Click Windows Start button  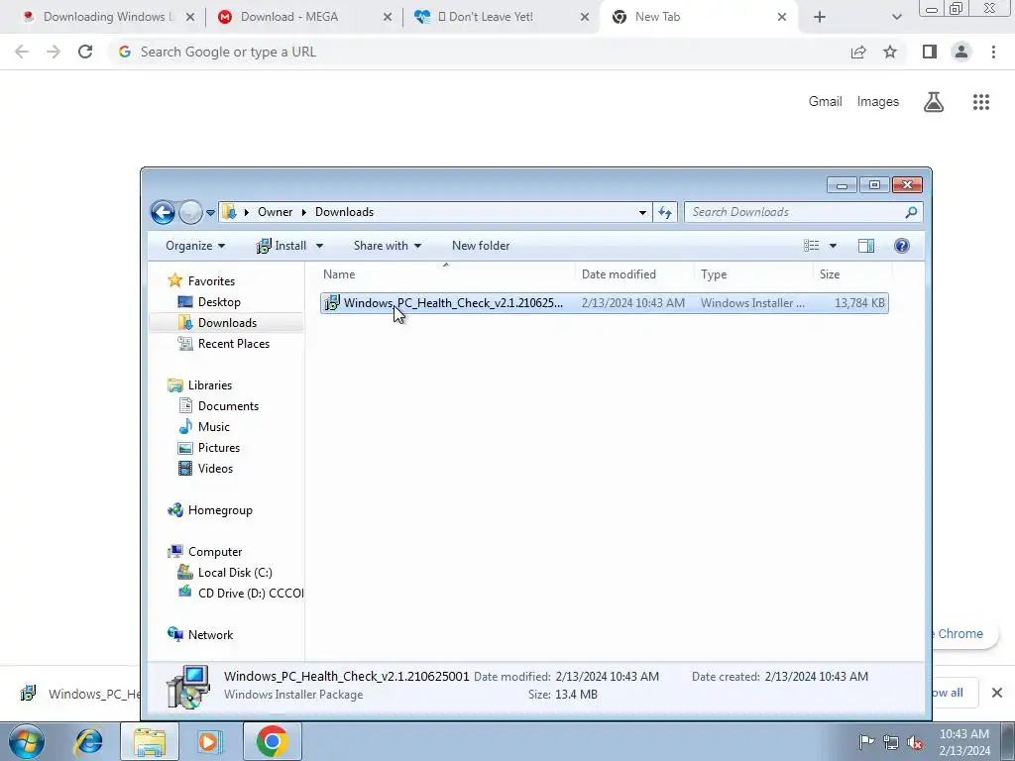[x=27, y=741]
